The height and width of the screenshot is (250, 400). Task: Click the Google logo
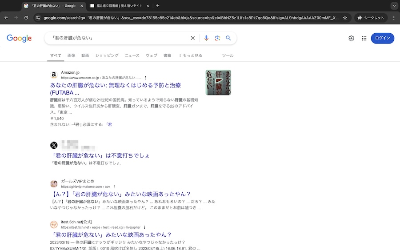(19, 38)
